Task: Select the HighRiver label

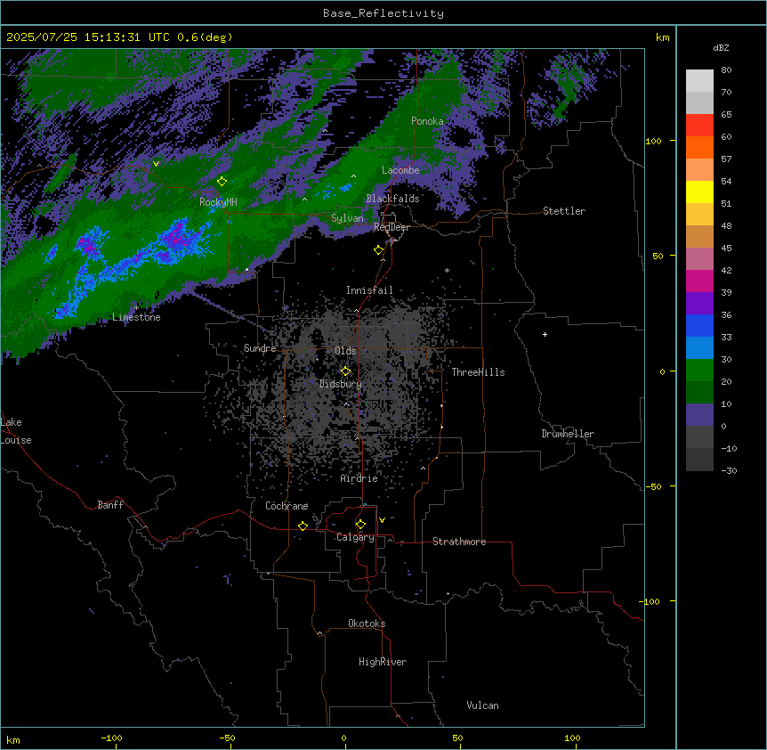Action: 383,662
